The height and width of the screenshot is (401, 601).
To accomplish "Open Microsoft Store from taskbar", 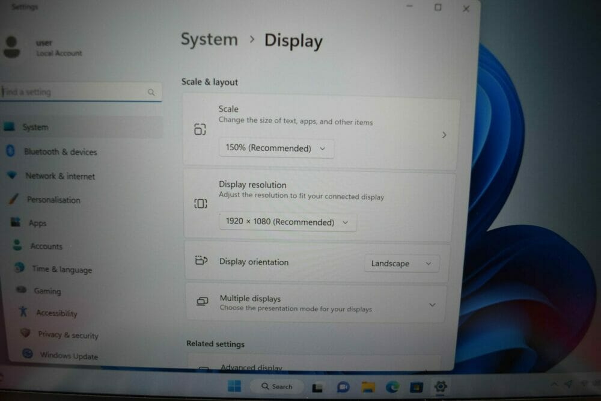I will click(416, 387).
